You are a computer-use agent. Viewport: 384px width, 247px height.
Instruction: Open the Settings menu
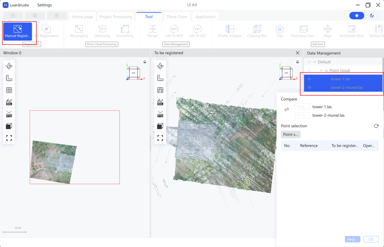tap(44, 5)
